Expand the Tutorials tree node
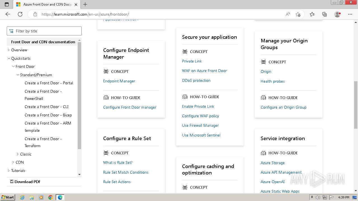The image size is (358, 201). tap(9, 171)
